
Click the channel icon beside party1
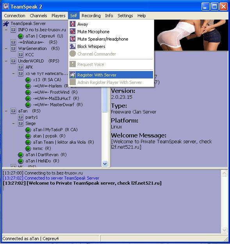click(21, 117)
